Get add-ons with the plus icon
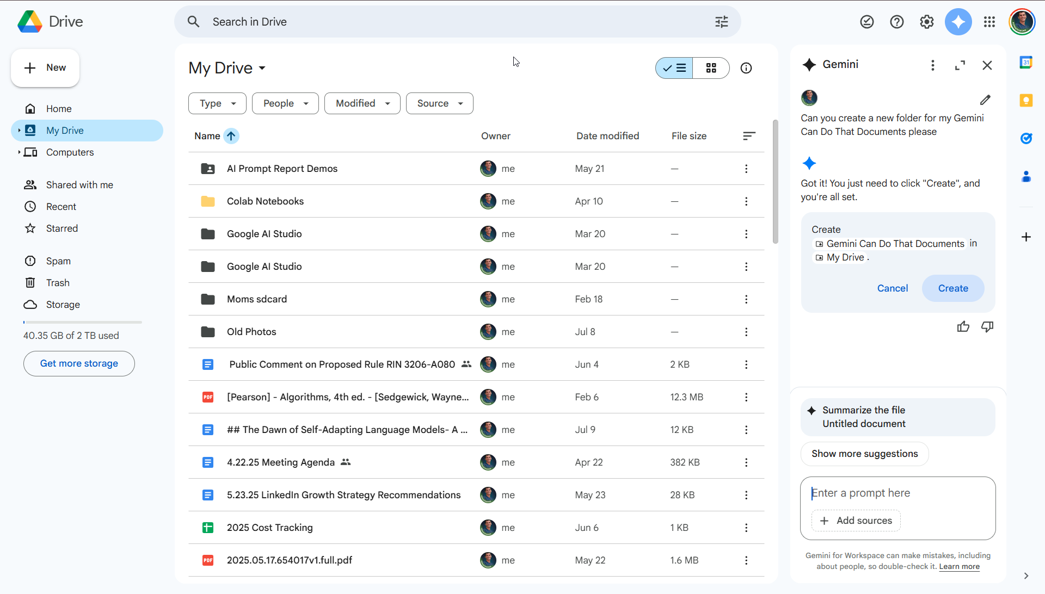The width and height of the screenshot is (1045, 594). tap(1026, 237)
